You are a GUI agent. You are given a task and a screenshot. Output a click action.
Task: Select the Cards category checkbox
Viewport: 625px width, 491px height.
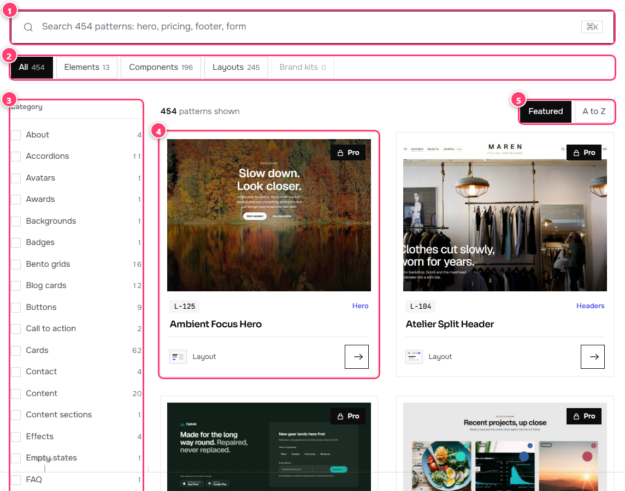[16, 351]
